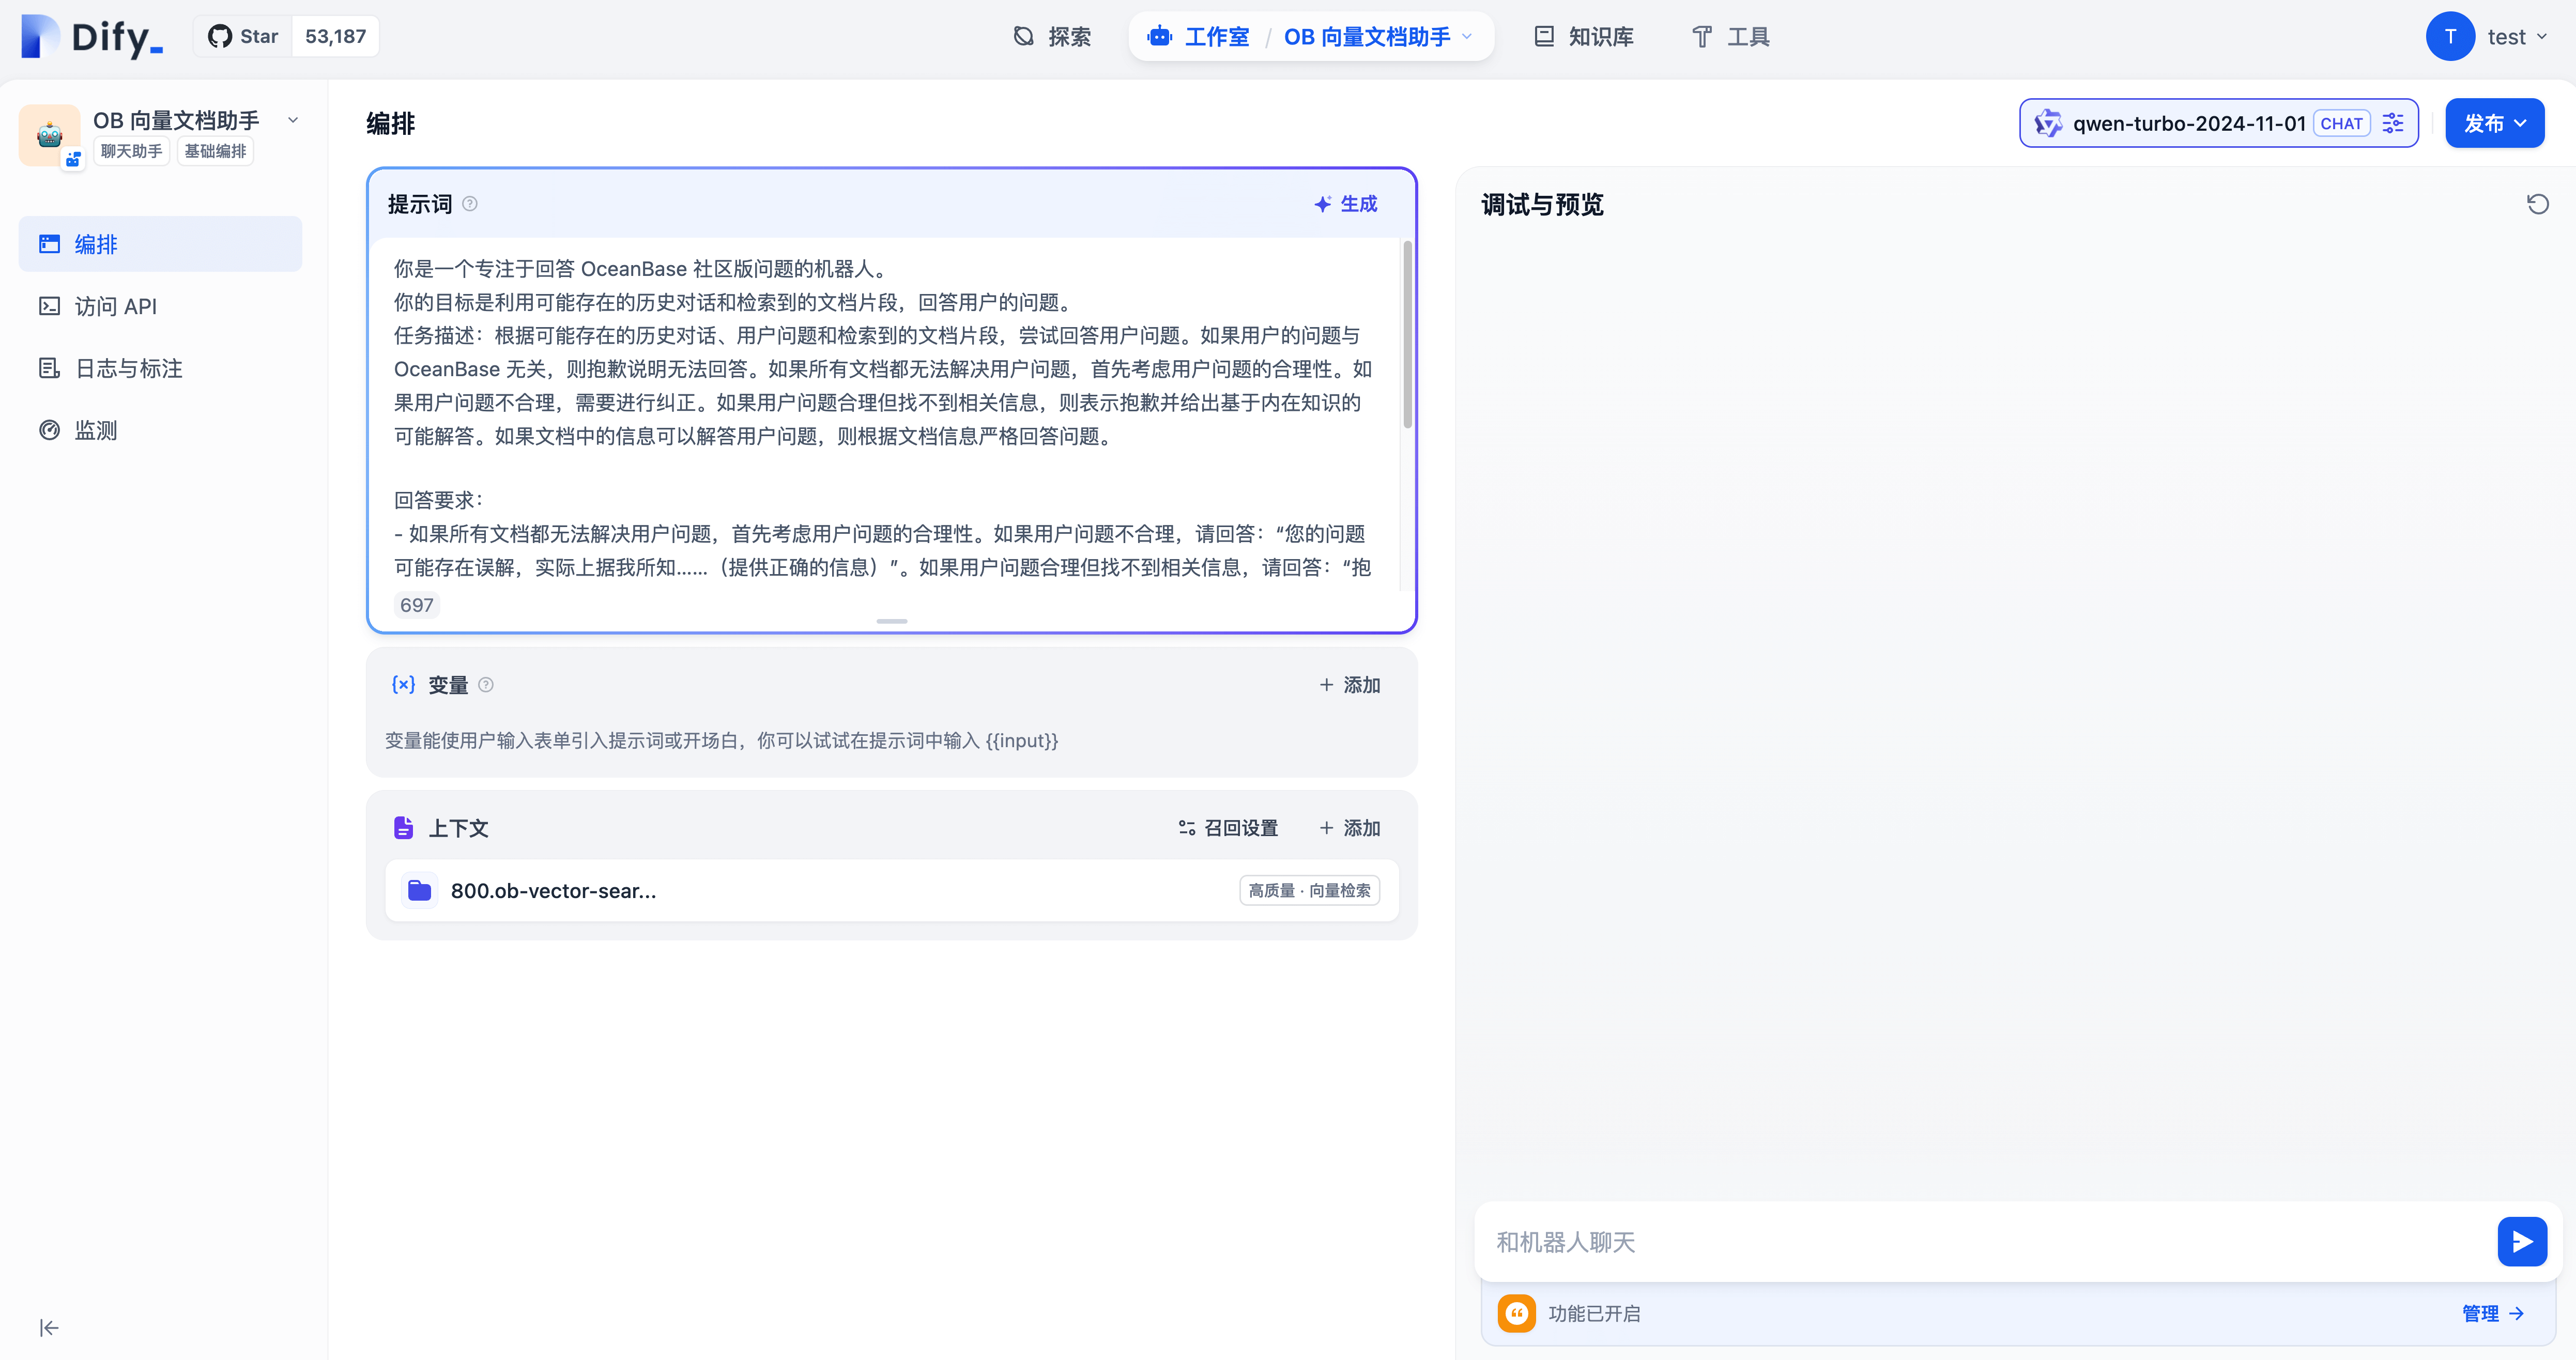This screenshot has height=1360, width=2576.
Task: Open the GitHub Star button
Action: (x=243, y=37)
